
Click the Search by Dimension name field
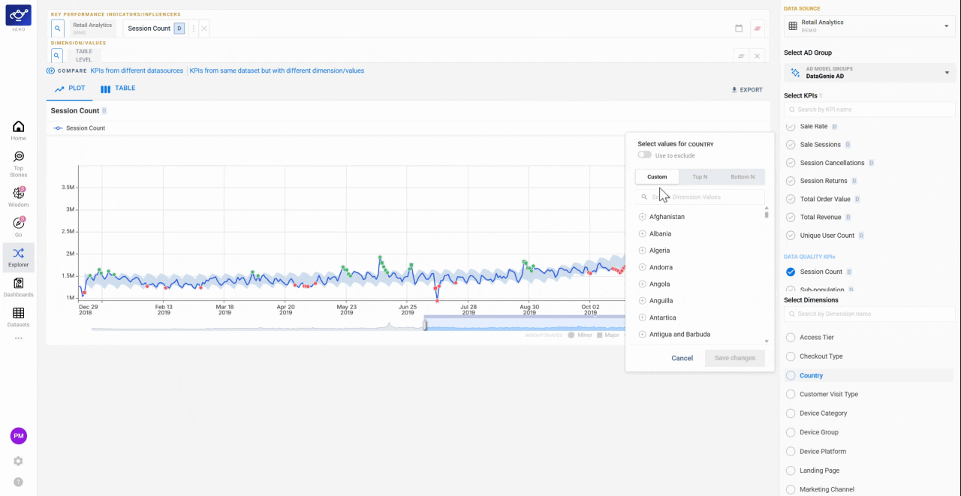point(869,314)
